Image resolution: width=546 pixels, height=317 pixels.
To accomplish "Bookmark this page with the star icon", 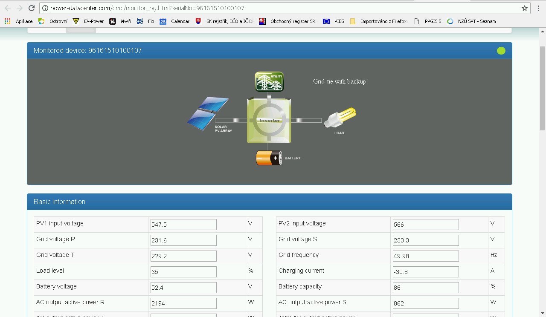I will coord(525,8).
